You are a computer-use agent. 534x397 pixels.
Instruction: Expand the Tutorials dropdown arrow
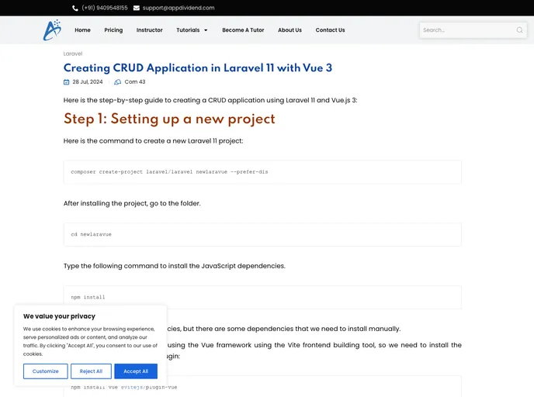pyautogui.click(x=206, y=30)
